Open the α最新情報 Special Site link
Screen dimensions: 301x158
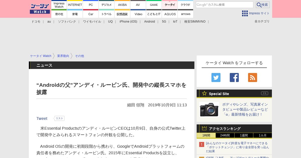click(x=245, y=109)
